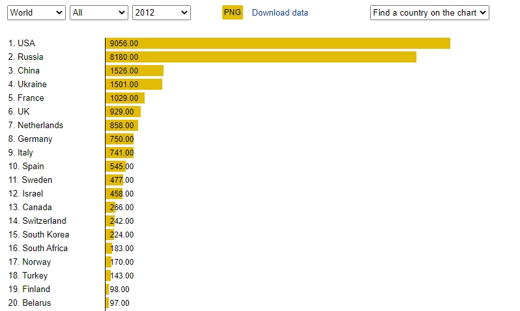Click the PNG export button

tap(233, 12)
